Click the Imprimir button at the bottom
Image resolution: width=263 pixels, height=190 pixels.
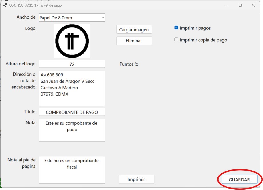point(136,179)
